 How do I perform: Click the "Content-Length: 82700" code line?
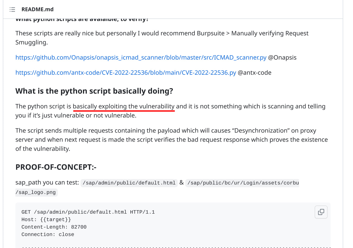tap(54, 227)
